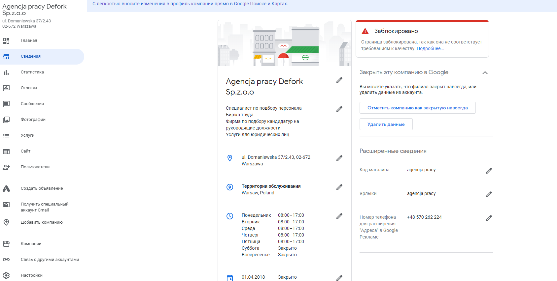Click the Добавить компанию pin icon
557x281 pixels.
pyautogui.click(x=6, y=222)
